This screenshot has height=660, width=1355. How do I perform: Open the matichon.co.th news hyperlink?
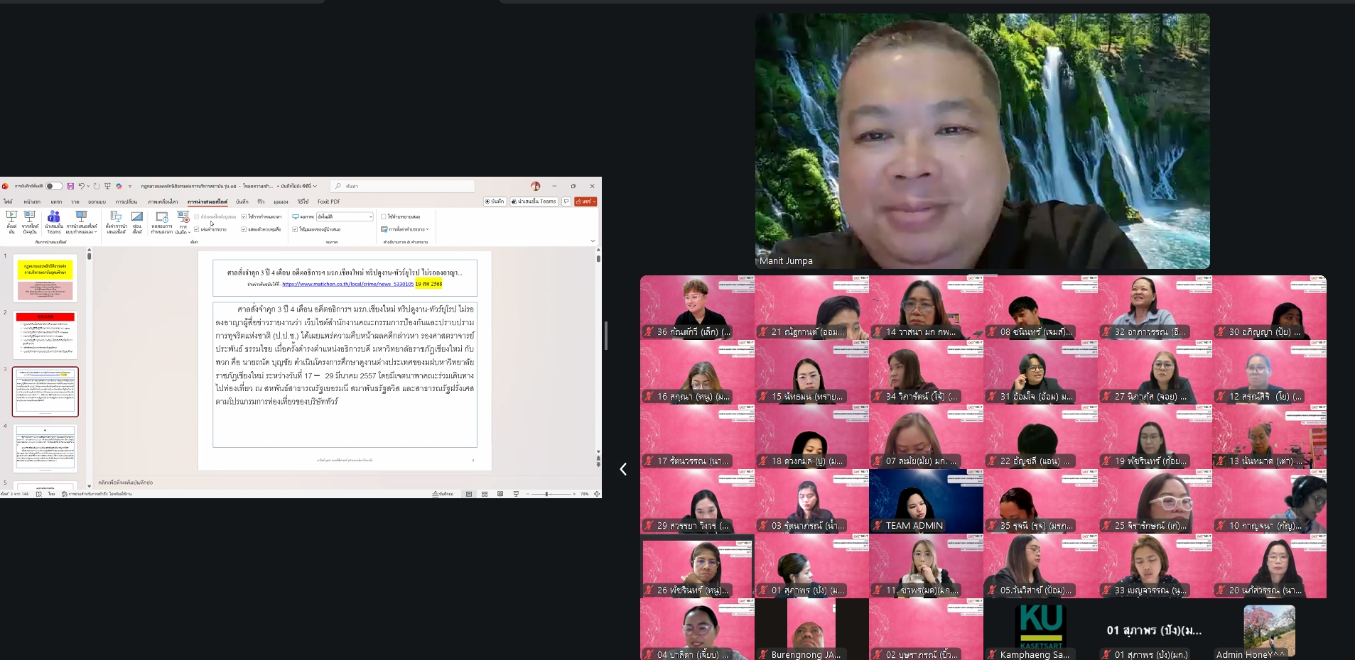347,284
